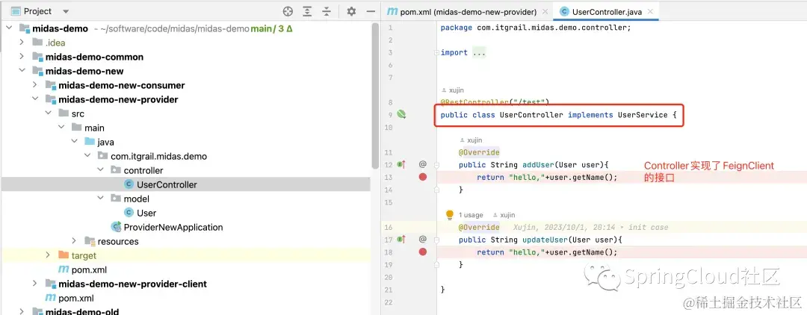The width and height of the screenshot is (807, 315).
Task: Click the yellow light bulb intention icon
Action: pyautogui.click(x=449, y=215)
